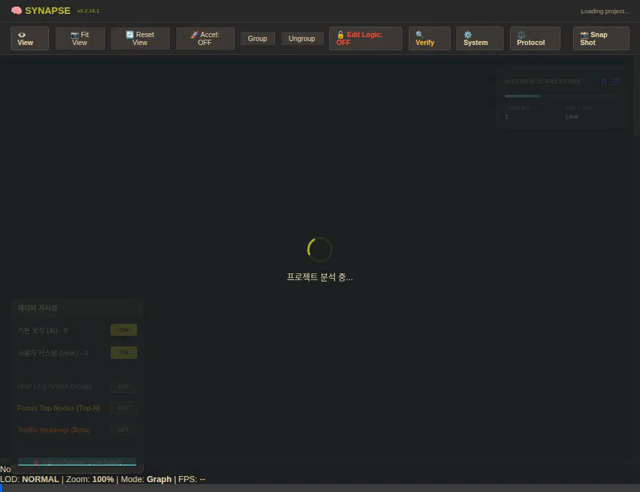Click the Inference Pressure progress bar
Image resolution: width=640 pixels, height=492 pixels.
562,96
